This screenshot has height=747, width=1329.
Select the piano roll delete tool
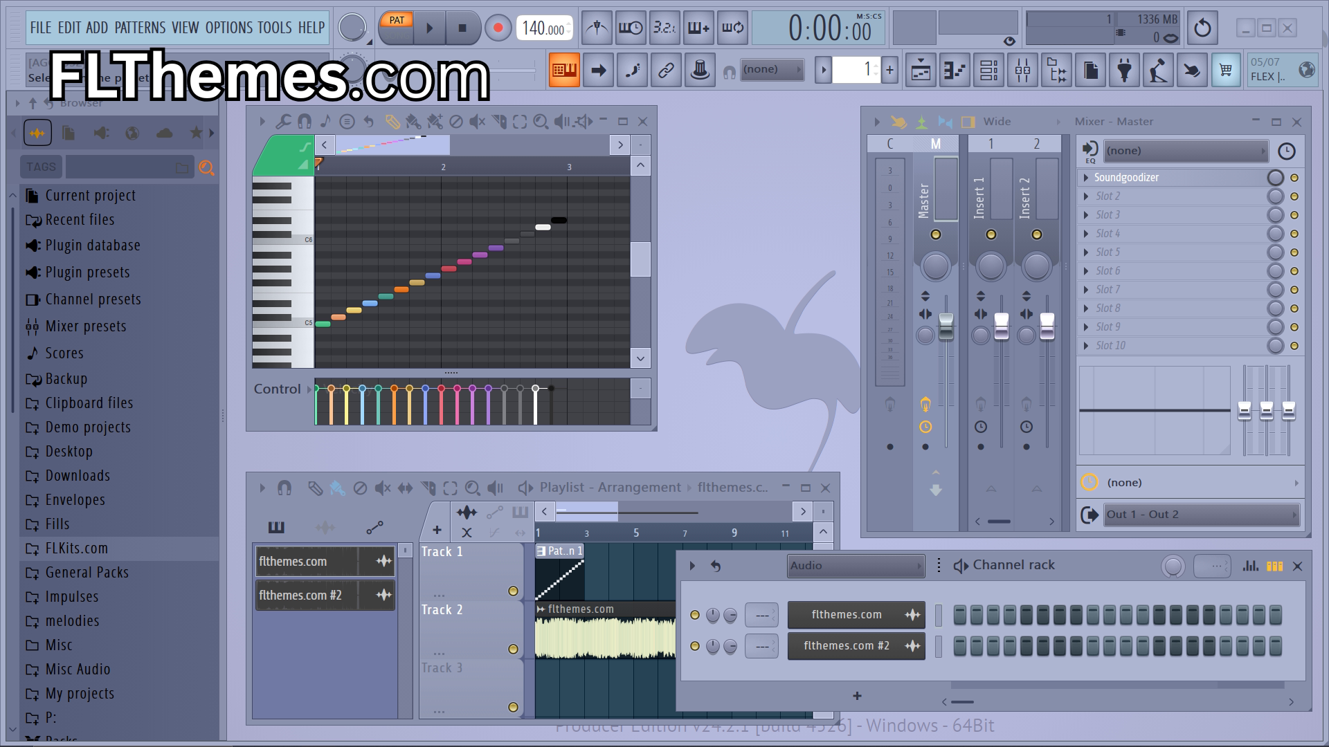455,122
